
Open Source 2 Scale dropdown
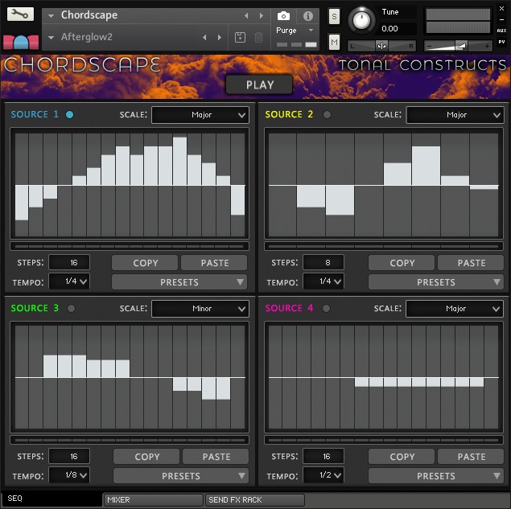[x=455, y=115]
